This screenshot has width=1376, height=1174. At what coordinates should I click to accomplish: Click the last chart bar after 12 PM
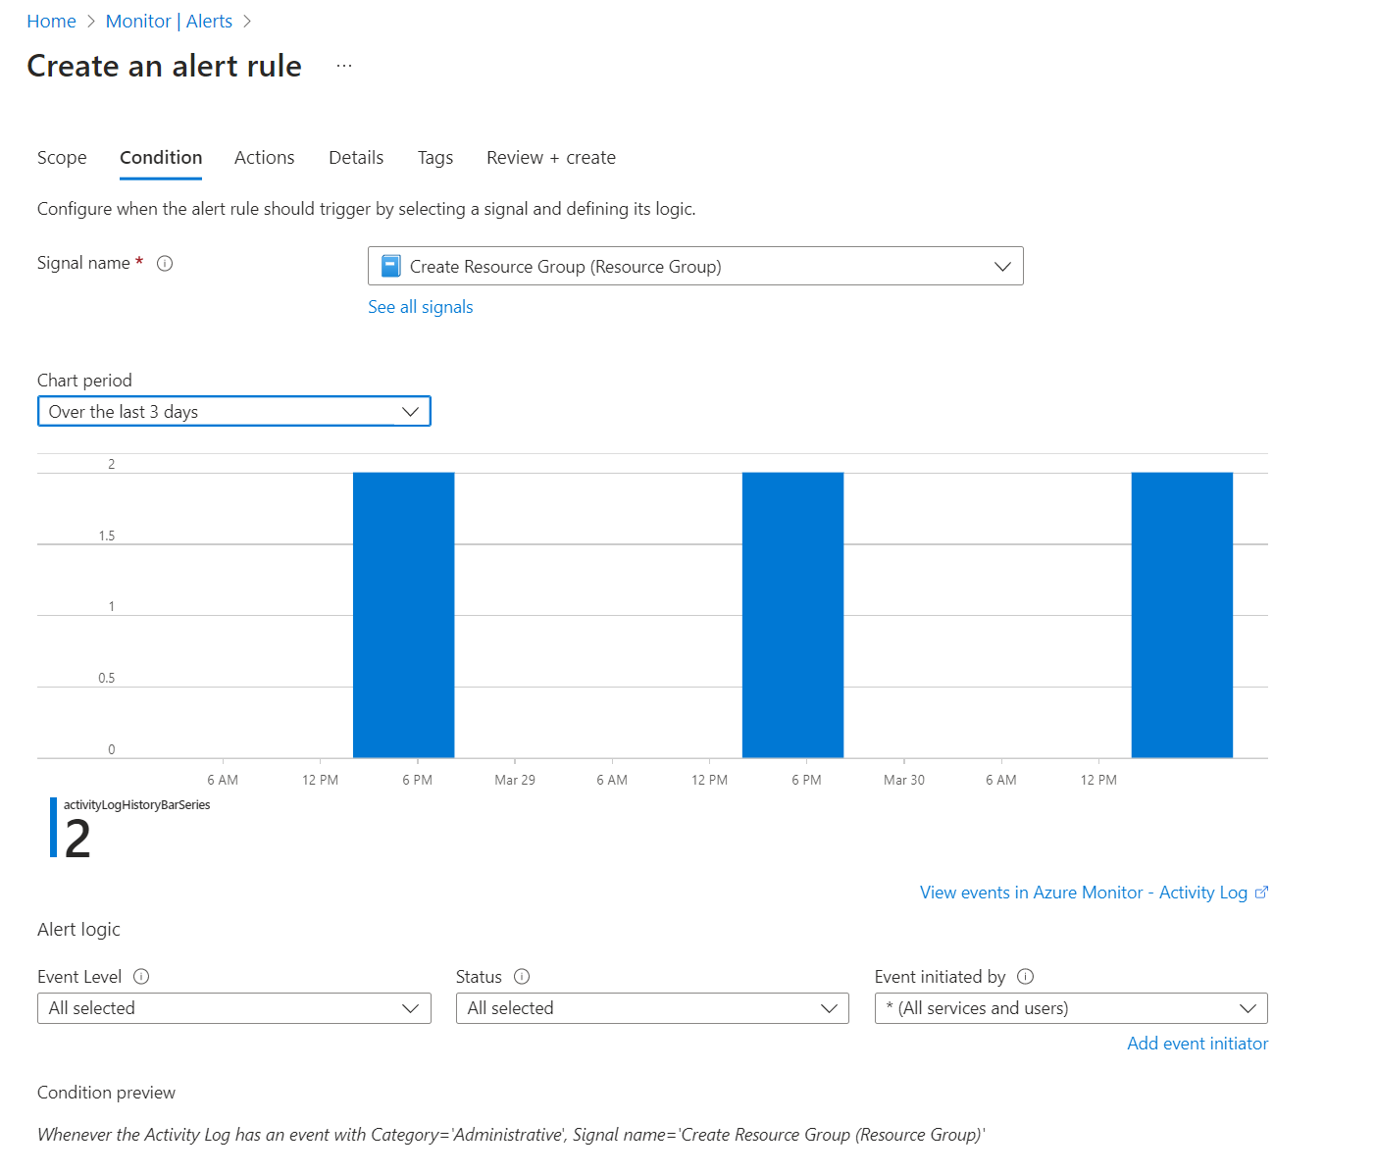point(1182,615)
